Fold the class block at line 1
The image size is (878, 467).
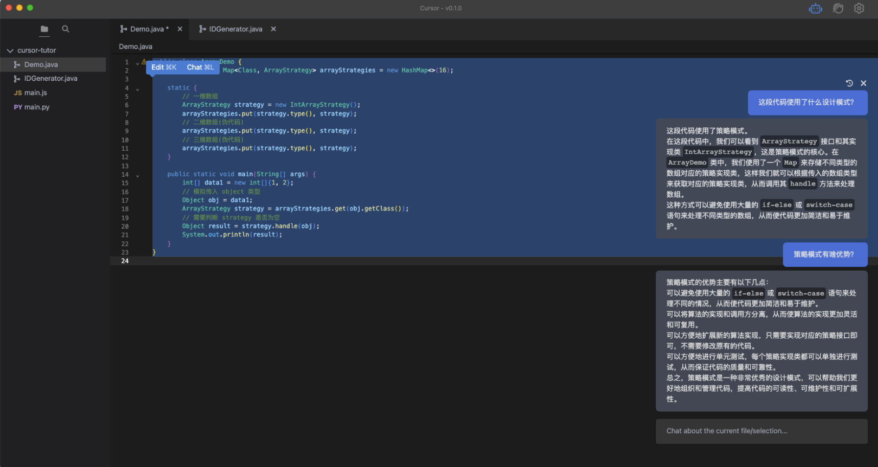138,63
